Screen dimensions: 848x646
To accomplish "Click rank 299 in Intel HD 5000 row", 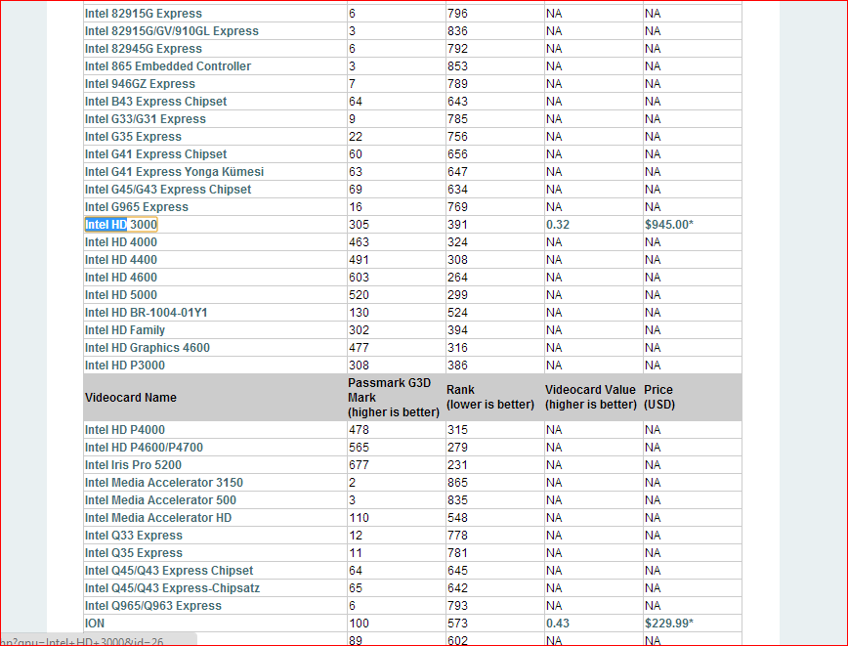I will click(x=457, y=295).
